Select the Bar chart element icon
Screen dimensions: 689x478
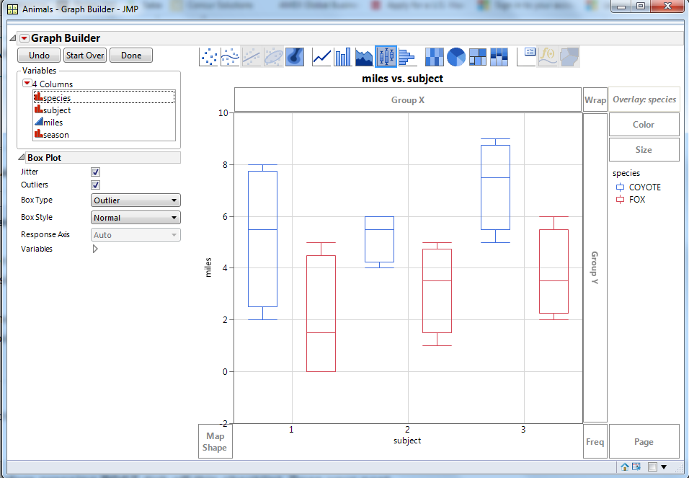pyautogui.click(x=342, y=56)
